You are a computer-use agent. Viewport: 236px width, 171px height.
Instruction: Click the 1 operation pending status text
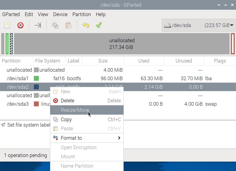(x=25, y=155)
